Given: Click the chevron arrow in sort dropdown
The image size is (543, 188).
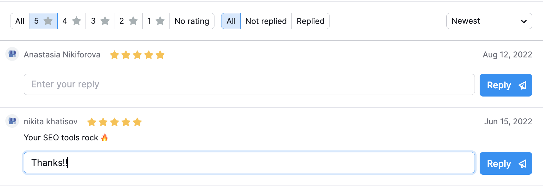Looking at the screenshot, I should coord(524,21).
